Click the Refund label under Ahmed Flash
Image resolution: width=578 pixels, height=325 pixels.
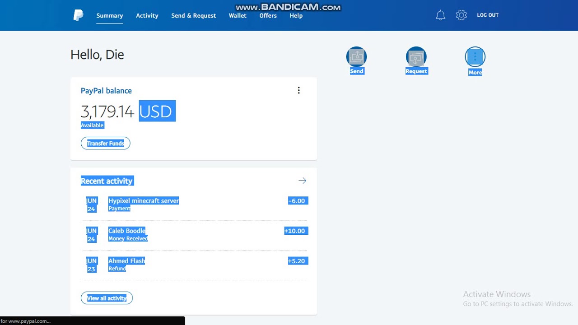pos(117,269)
